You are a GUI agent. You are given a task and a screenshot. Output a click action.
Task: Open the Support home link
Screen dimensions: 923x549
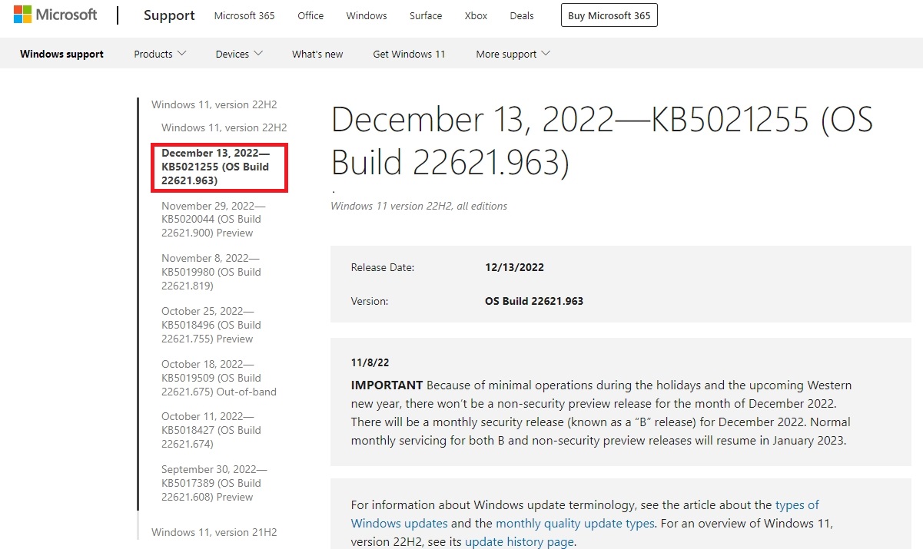point(169,15)
